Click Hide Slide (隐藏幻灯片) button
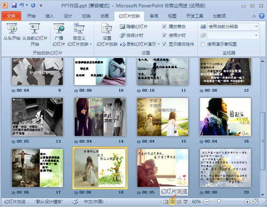The width and height of the screenshot is (267, 207). point(134,27)
